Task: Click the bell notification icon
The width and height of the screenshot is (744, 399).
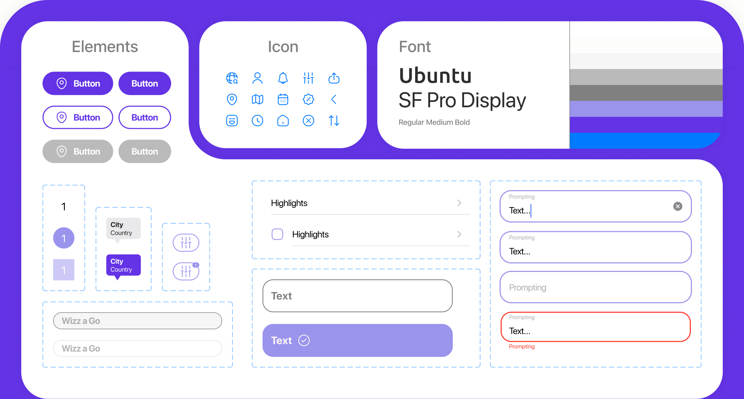Action: (x=283, y=78)
